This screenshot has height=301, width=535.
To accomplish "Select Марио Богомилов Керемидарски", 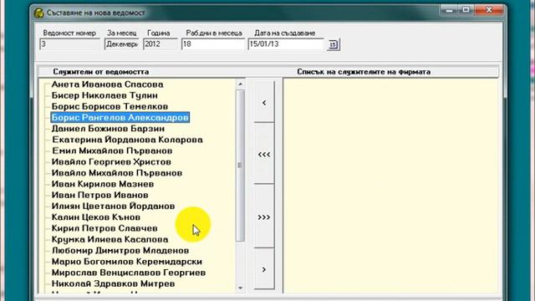I will 126,262.
